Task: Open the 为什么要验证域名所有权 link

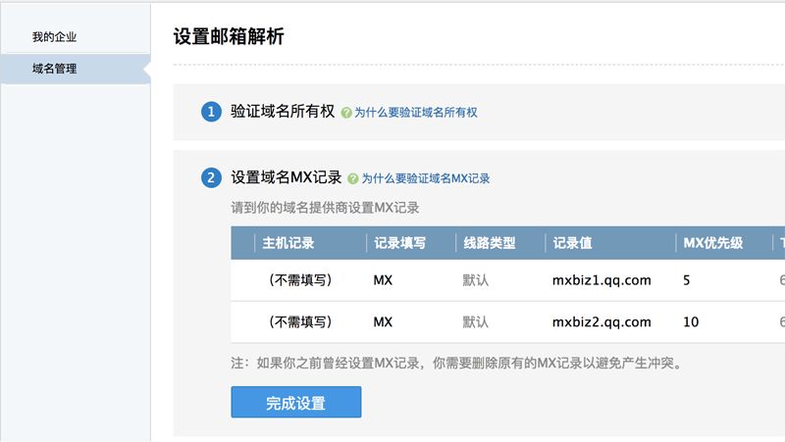Action: 415,114
